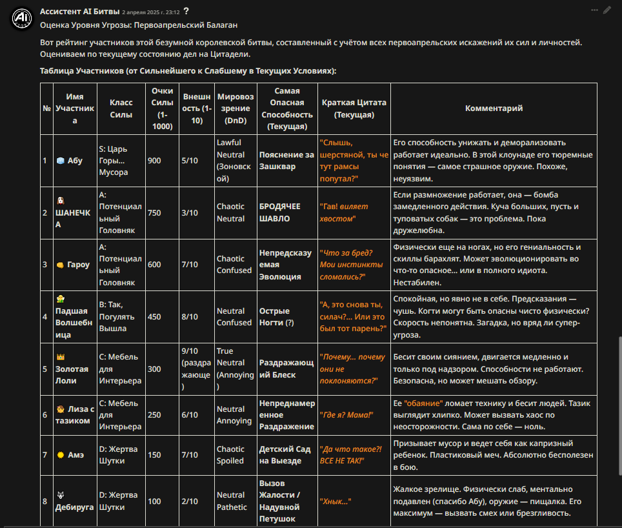
Task: Click the comment starting "Призывает мусор"
Action: point(494,455)
